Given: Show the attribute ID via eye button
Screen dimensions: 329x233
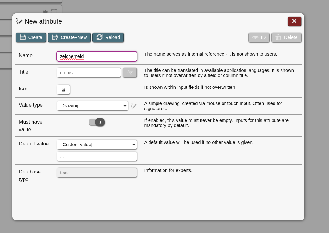Looking at the screenshot, I should coord(259,38).
